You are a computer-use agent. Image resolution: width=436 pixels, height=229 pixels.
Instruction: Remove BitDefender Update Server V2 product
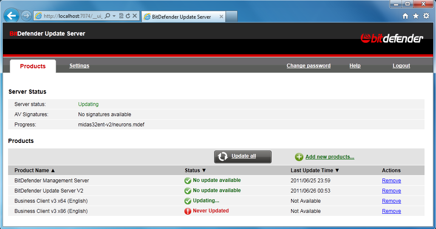pyautogui.click(x=391, y=191)
